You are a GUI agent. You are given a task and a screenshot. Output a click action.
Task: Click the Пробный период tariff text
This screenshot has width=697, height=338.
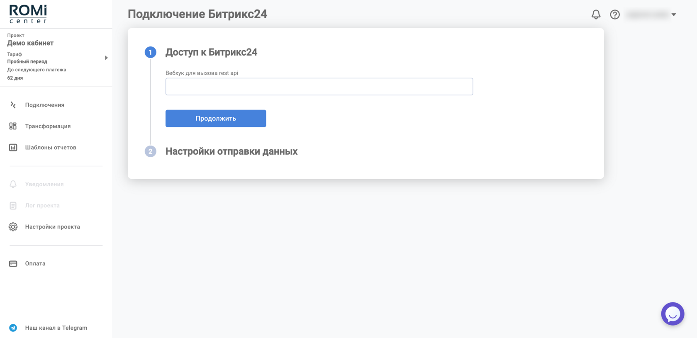27,61
